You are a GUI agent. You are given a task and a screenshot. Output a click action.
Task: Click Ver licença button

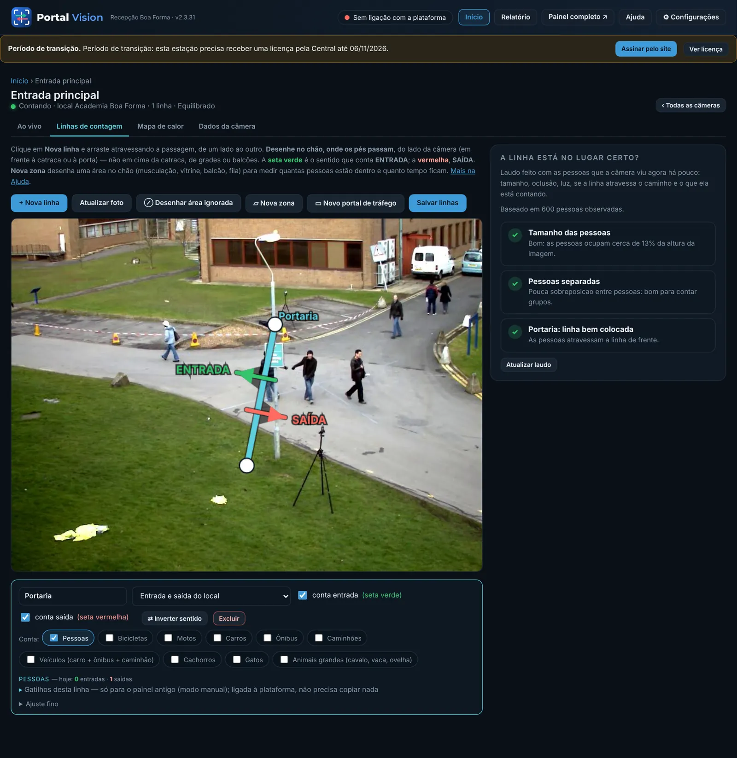point(706,49)
